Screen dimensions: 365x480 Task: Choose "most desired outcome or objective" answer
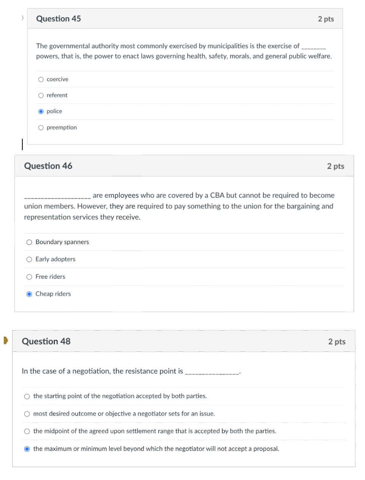click(27, 414)
